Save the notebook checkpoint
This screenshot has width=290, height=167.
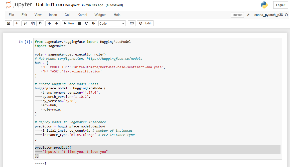pos(9,23)
